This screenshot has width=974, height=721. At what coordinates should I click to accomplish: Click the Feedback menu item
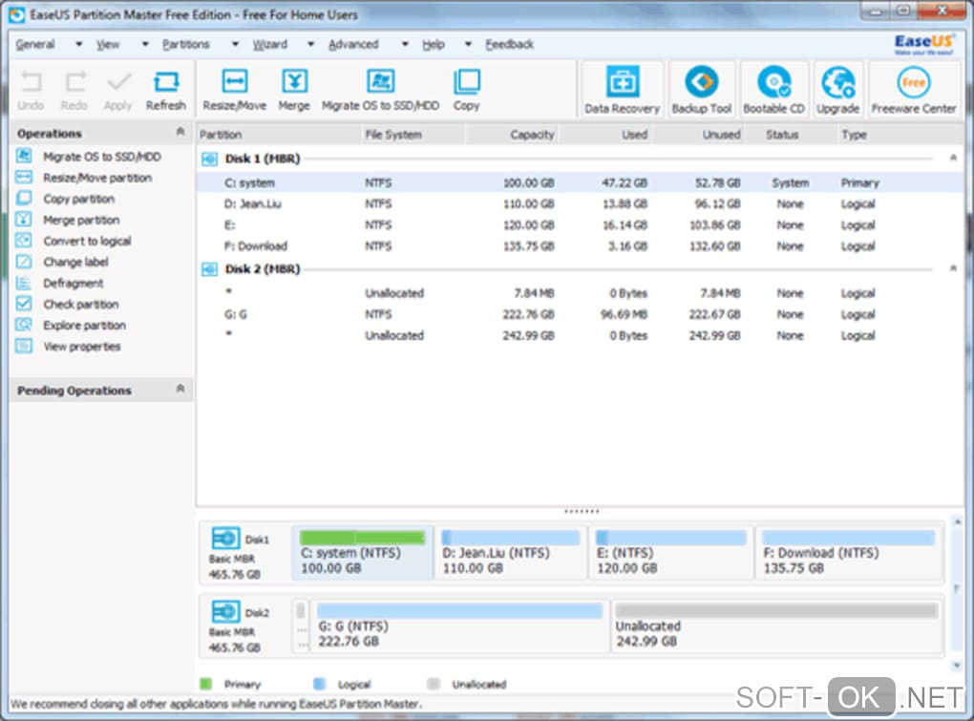(509, 44)
